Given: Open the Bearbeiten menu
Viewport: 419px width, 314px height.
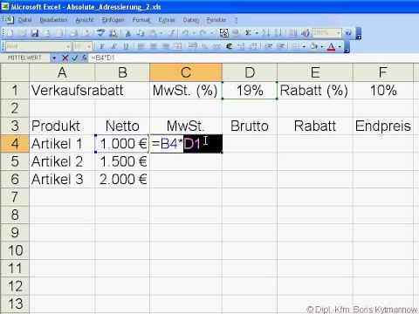Looking at the screenshot, I should point(54,20).
